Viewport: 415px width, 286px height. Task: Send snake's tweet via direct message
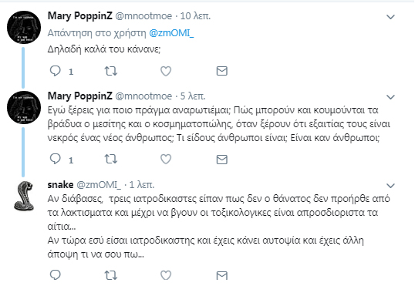[x=222, y=275]
